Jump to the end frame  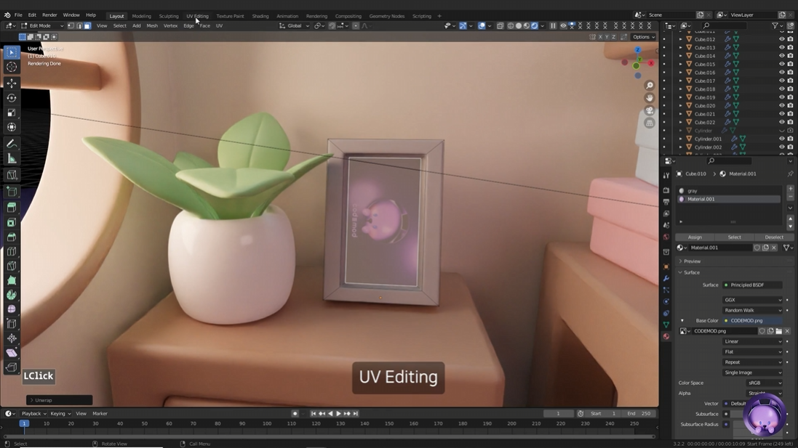pyautogui.click(x=356, y=413)
